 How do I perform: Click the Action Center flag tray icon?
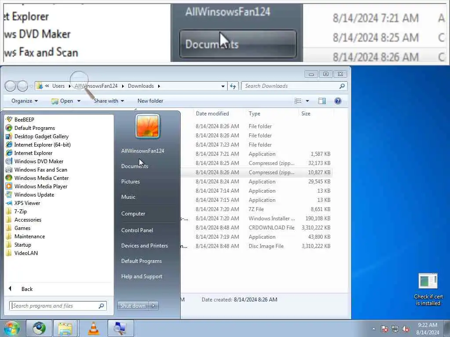pyautogui.click(x=384, y=329)
